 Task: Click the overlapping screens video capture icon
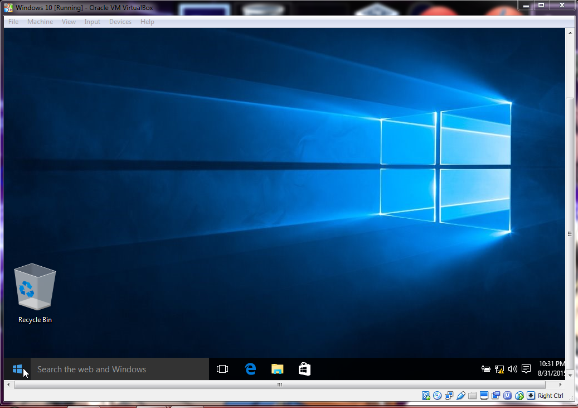pyautogui.click(x=496, y=396)
